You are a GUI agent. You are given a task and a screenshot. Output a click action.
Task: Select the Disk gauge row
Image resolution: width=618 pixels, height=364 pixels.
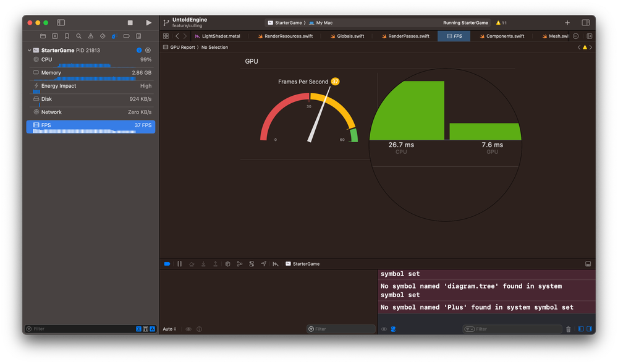point(91,101)
